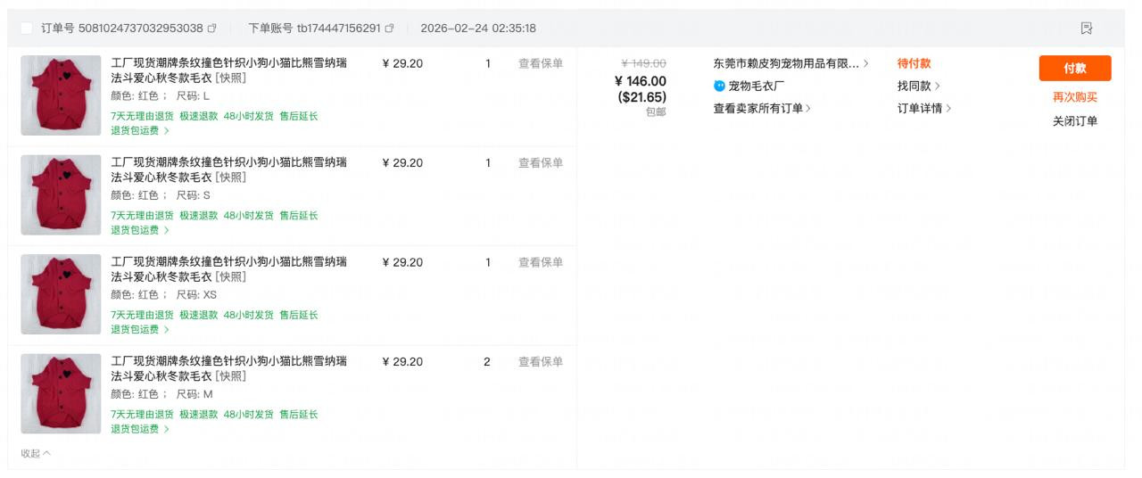Screen dimensions: 1142x478
Task: Open red sweater thumbnail for size M
Action: 61,394
